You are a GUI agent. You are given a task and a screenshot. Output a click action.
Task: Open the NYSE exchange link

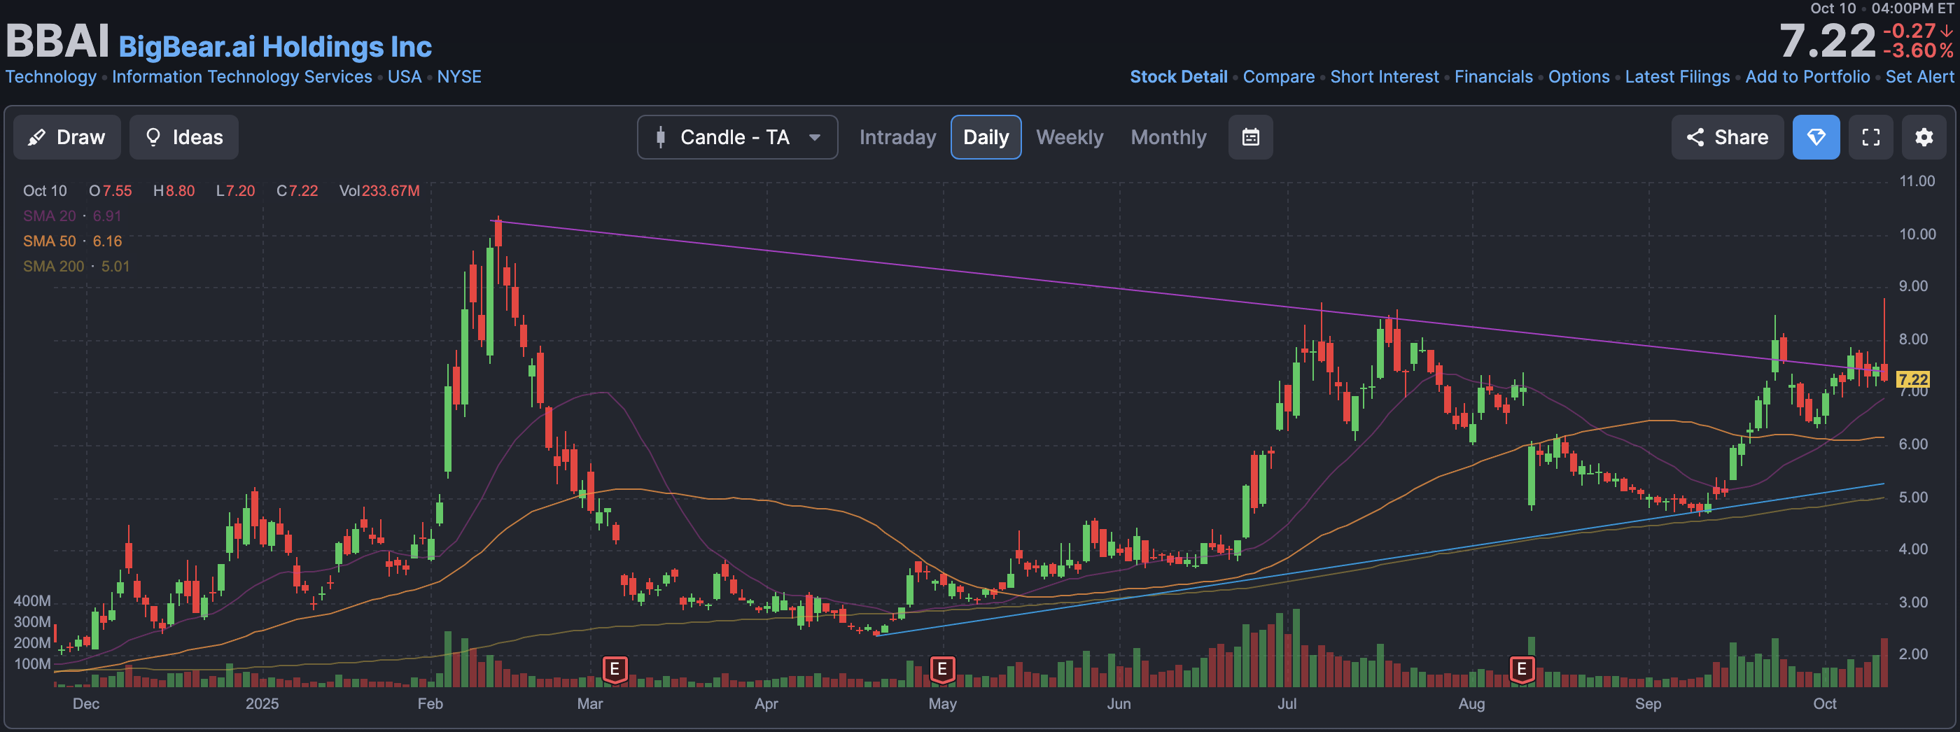click(x=458, y=77)
